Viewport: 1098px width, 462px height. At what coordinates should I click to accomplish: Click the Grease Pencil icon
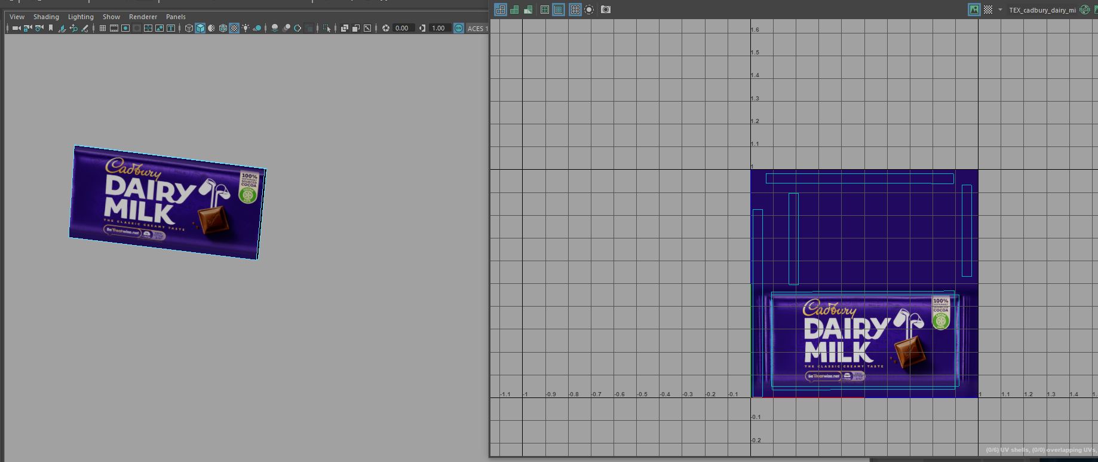pyautogui.click(x=85, y=28)
